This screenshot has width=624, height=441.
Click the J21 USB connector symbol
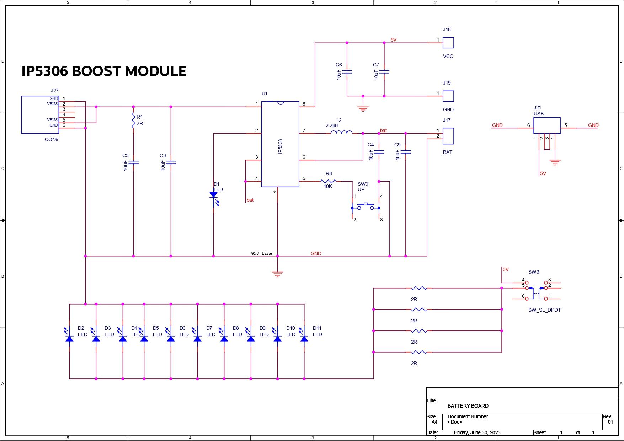[x=546, y=125]
